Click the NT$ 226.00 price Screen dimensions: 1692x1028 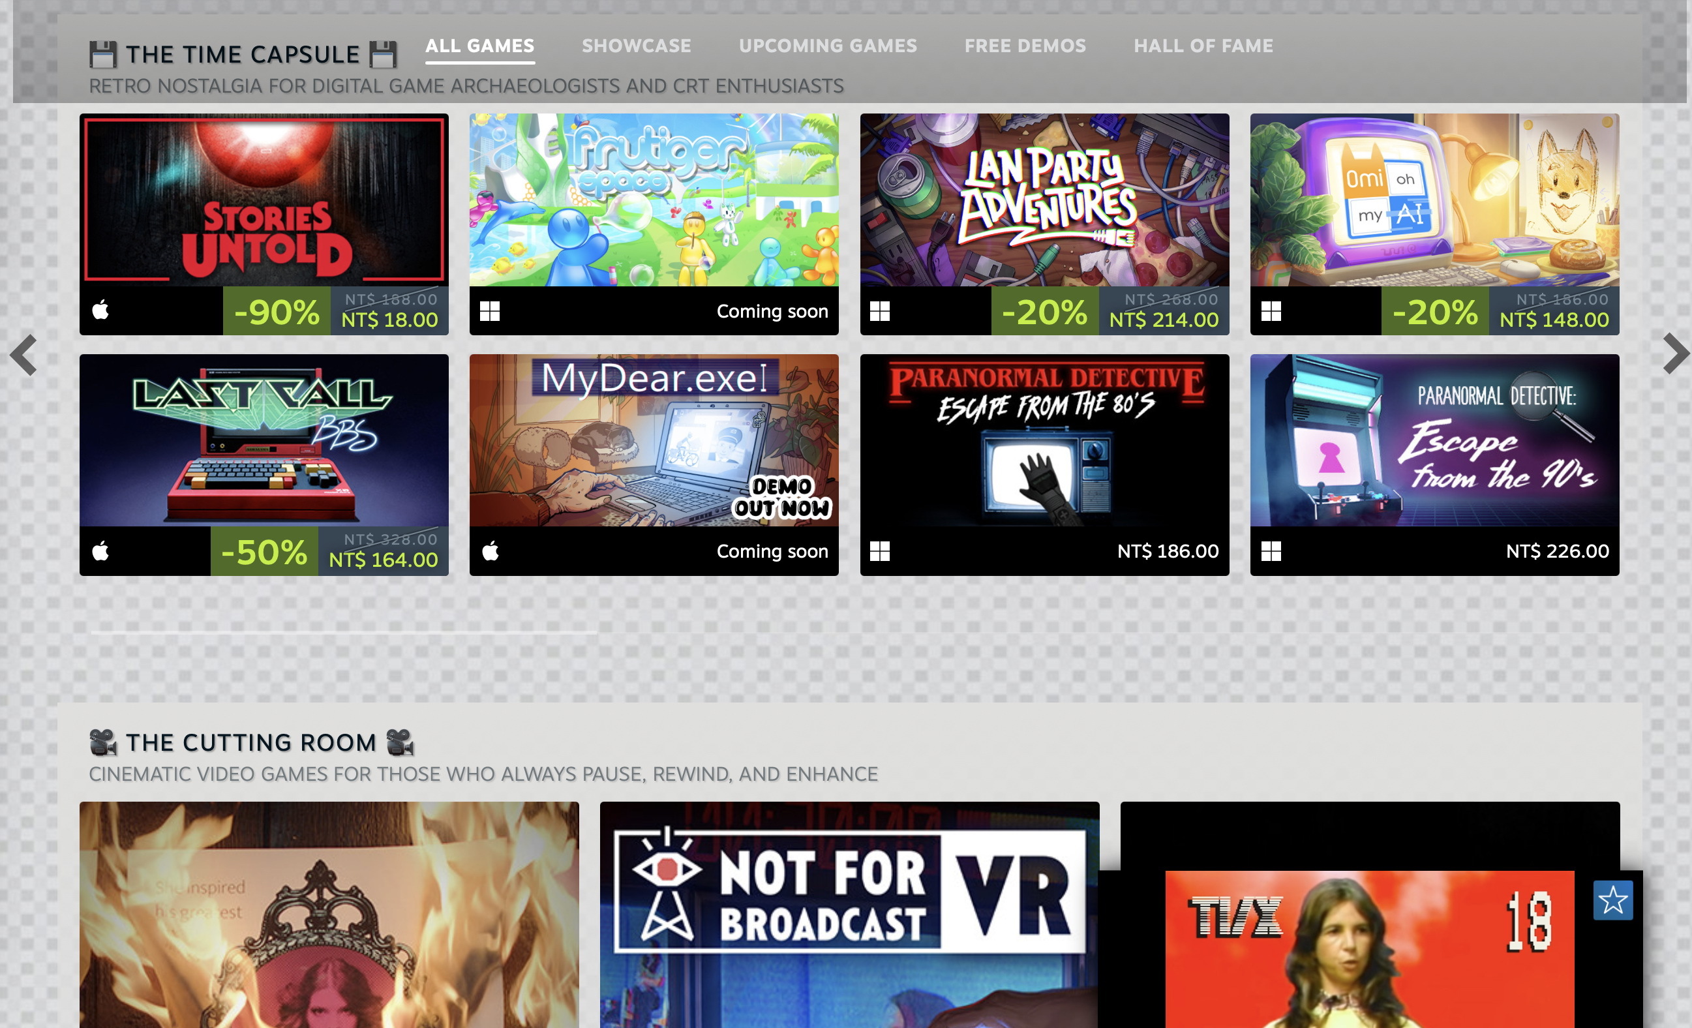(x=1558, y=551)
